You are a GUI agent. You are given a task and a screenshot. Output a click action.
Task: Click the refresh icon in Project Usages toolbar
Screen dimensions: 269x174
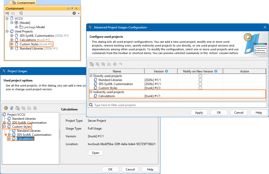12,108
